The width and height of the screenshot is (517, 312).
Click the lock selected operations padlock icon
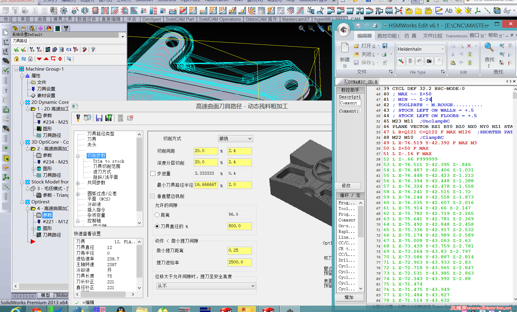coord(17,59)
